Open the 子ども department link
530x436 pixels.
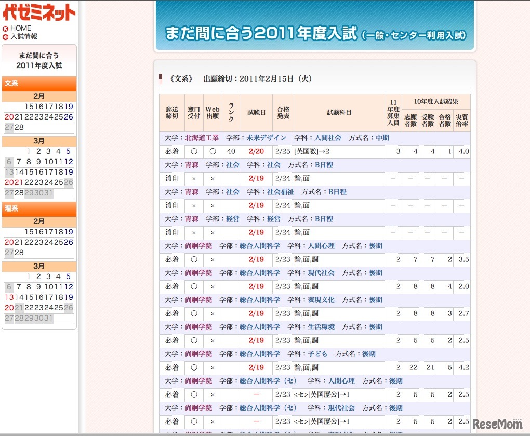(317, 354)
